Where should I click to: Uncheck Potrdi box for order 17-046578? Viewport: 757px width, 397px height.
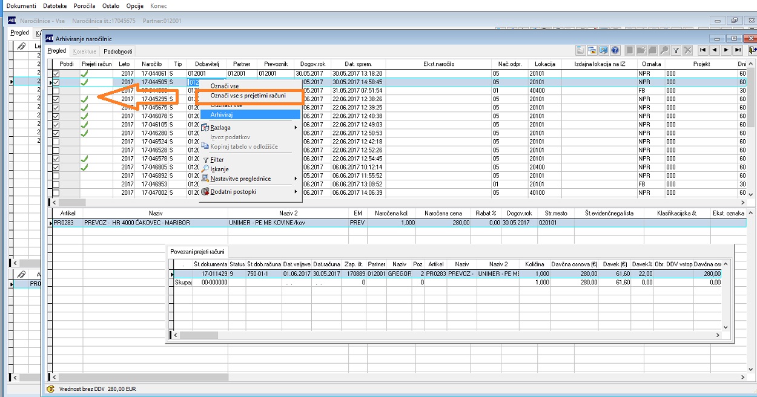pyautogui.click(x=56, y=159)
